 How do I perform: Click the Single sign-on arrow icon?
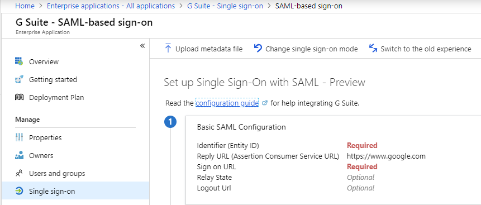pos(19,191)
